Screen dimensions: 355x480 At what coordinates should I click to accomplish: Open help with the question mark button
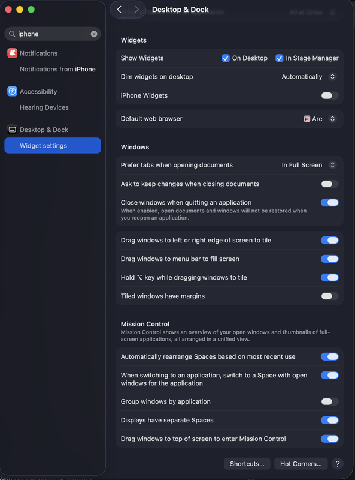point(338,464)
